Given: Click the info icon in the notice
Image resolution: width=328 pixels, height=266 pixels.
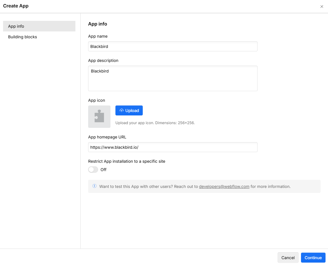Looking at the screenshot, I should click(x=95, y=186).
